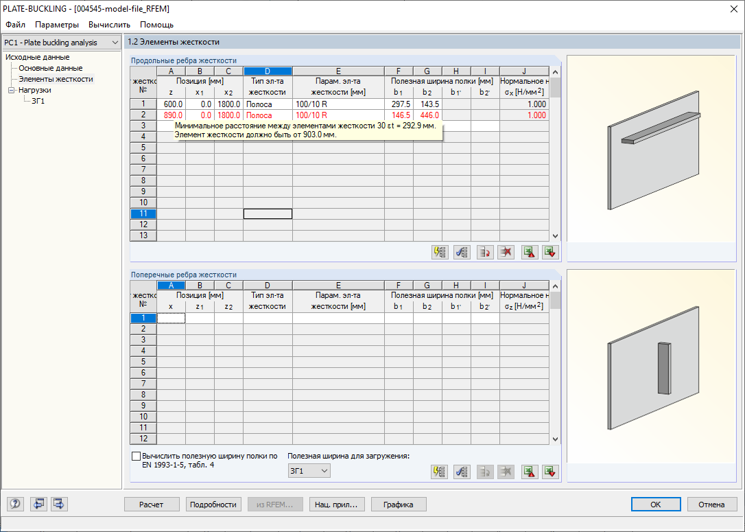The image size is (745, 532).
Task: Click the black 1800.0 cell in row 1
Action: [228, 104]
